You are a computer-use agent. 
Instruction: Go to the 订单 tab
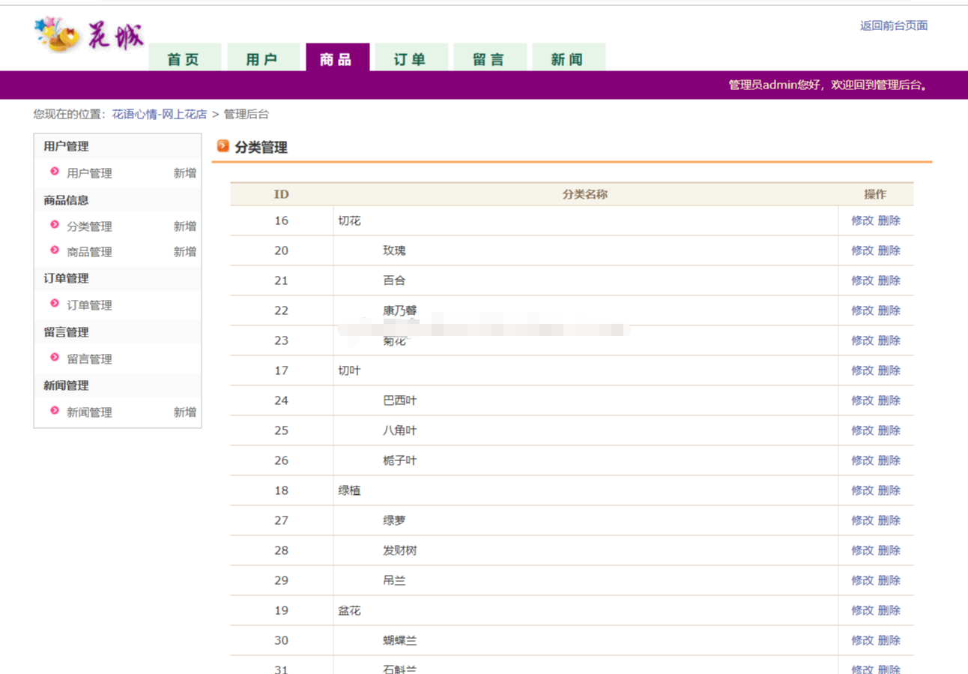[x=411, y=58]
